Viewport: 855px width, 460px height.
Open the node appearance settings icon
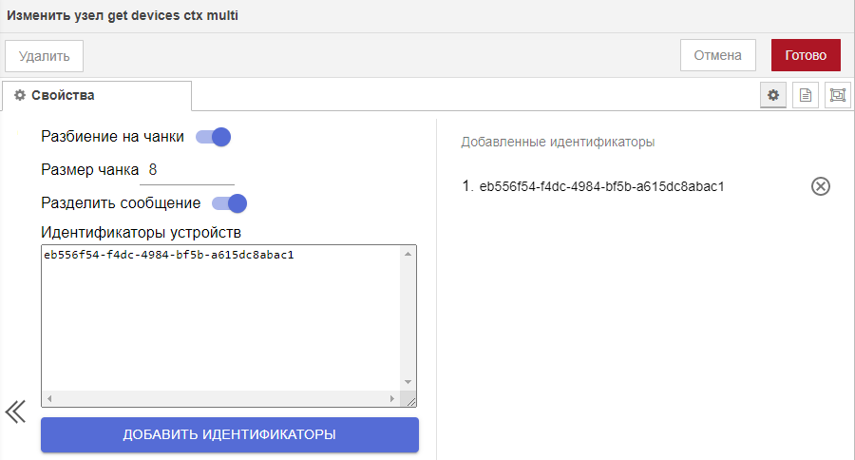point(837,95)
